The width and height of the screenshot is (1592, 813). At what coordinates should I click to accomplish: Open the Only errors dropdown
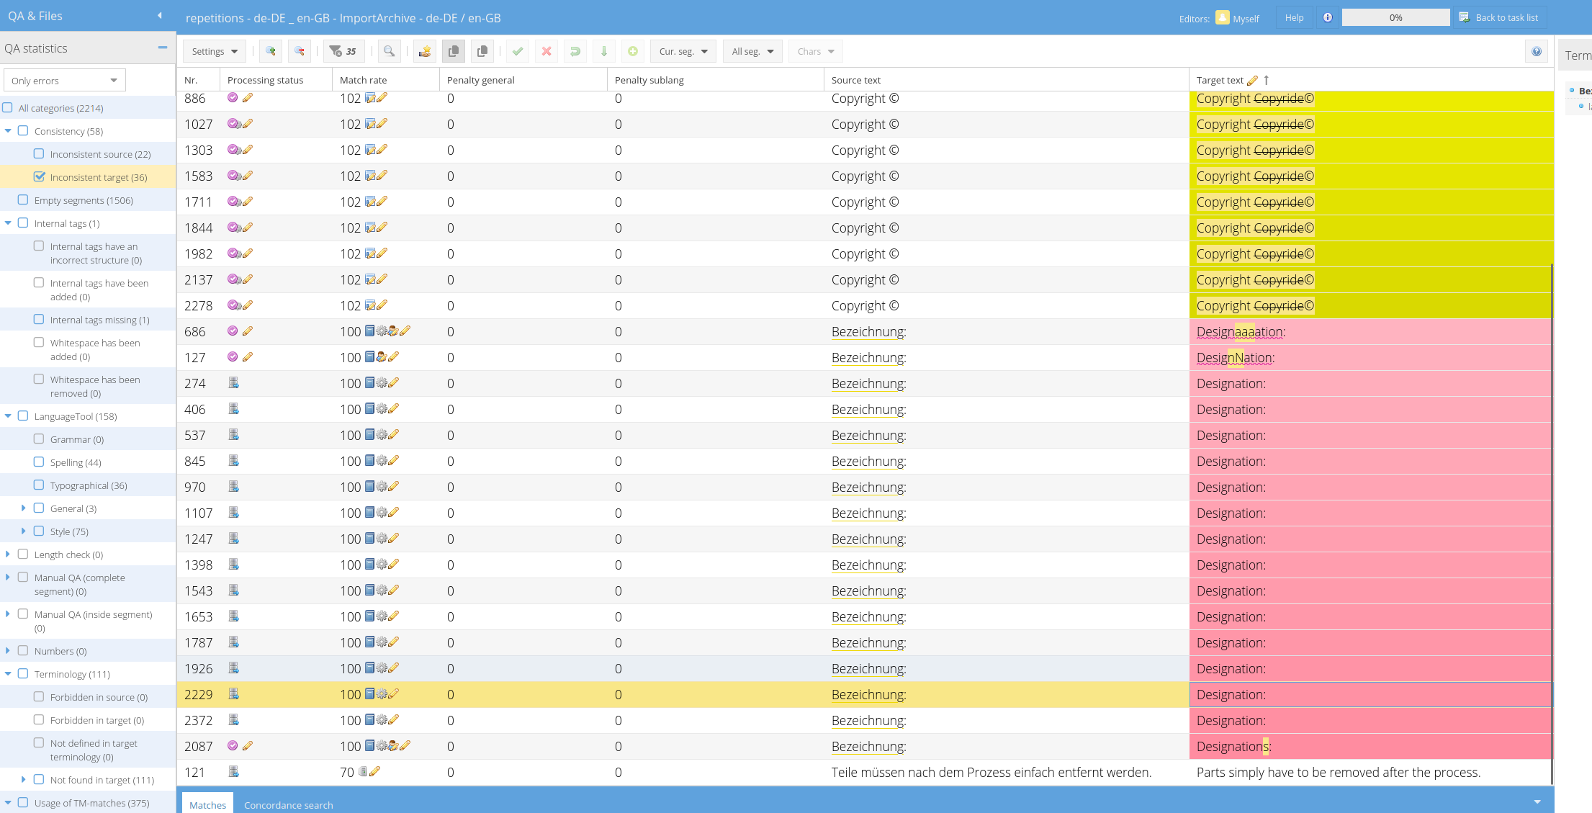[64, 81]
